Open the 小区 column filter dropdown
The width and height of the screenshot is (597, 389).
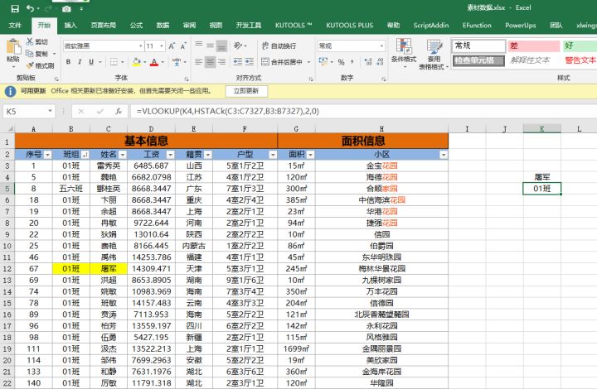pyautogui.click(x=444, y=155)
